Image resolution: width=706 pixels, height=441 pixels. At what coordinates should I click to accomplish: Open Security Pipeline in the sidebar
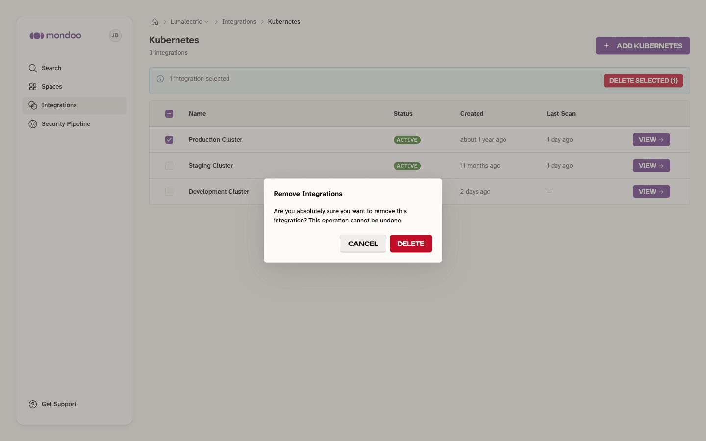75,124
